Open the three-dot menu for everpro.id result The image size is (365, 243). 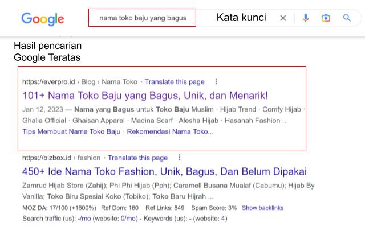point(216,81)
